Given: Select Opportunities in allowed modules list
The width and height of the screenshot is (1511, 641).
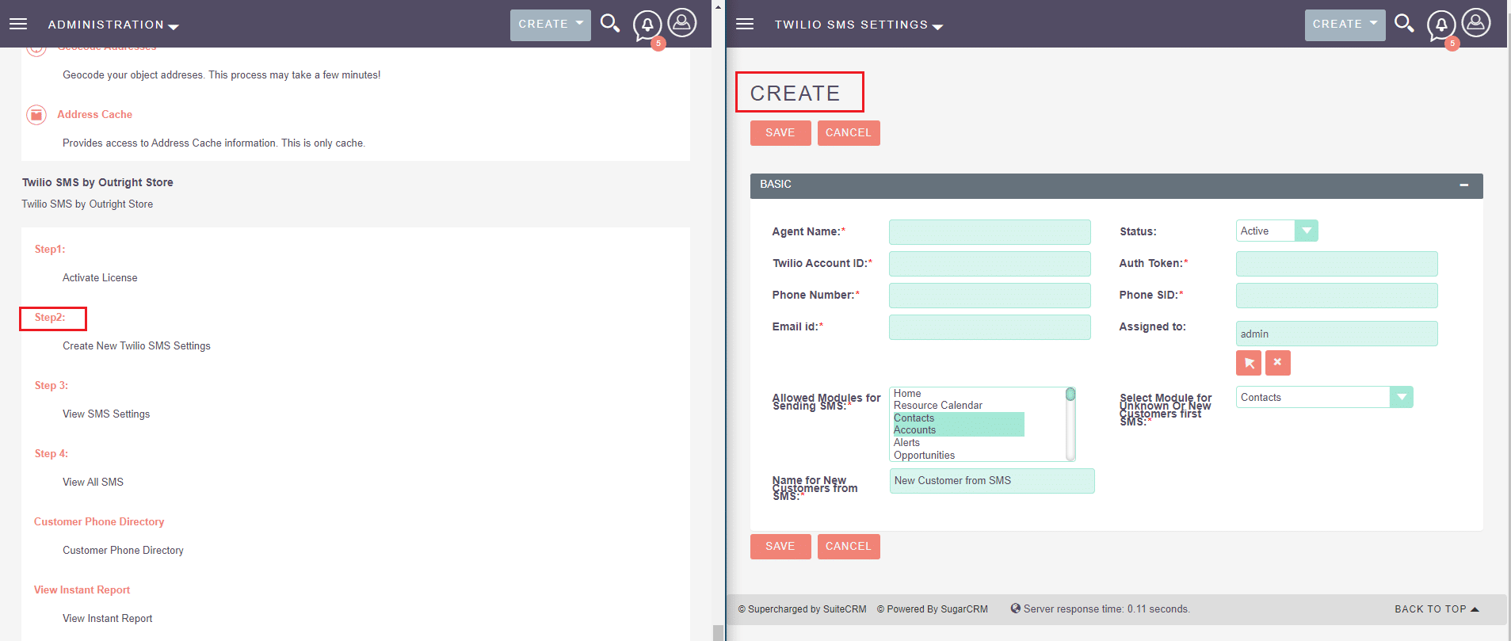Looking at the screenshot, I should [924, 456].
